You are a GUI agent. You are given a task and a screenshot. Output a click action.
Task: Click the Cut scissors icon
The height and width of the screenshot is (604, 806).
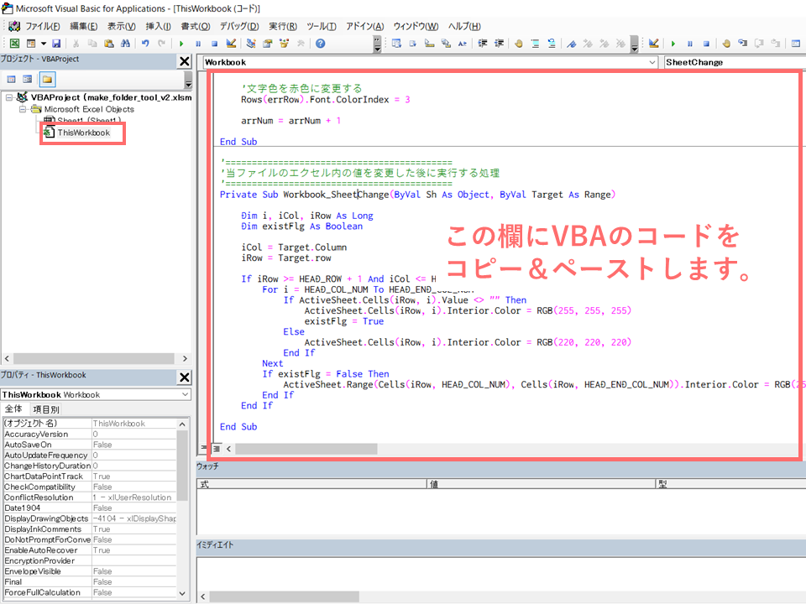pos(76,44)
